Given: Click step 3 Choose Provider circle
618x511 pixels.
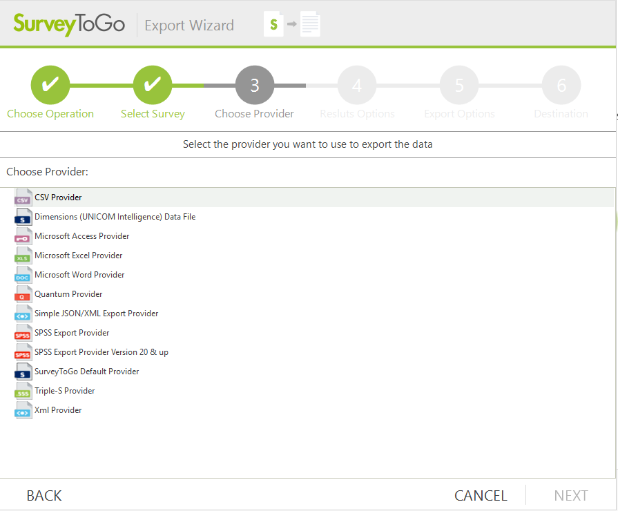Looking at the screenshot, I should pos(255,85).
